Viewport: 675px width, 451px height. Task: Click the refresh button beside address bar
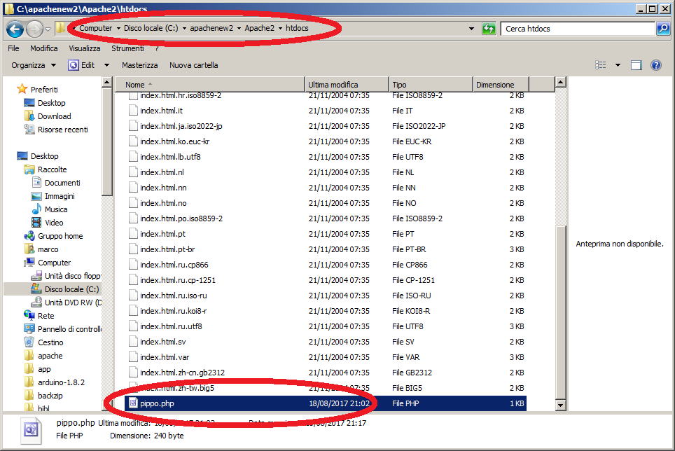coord(489,29)
